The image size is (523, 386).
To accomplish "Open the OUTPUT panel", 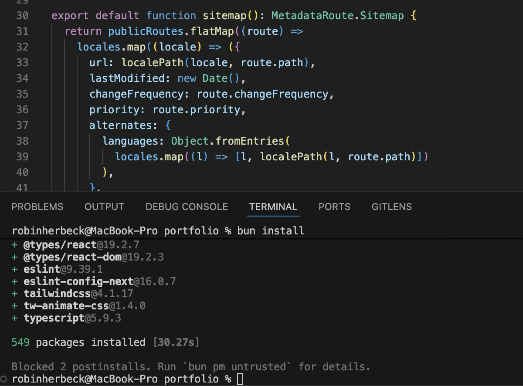I will (x=104, y=207).
